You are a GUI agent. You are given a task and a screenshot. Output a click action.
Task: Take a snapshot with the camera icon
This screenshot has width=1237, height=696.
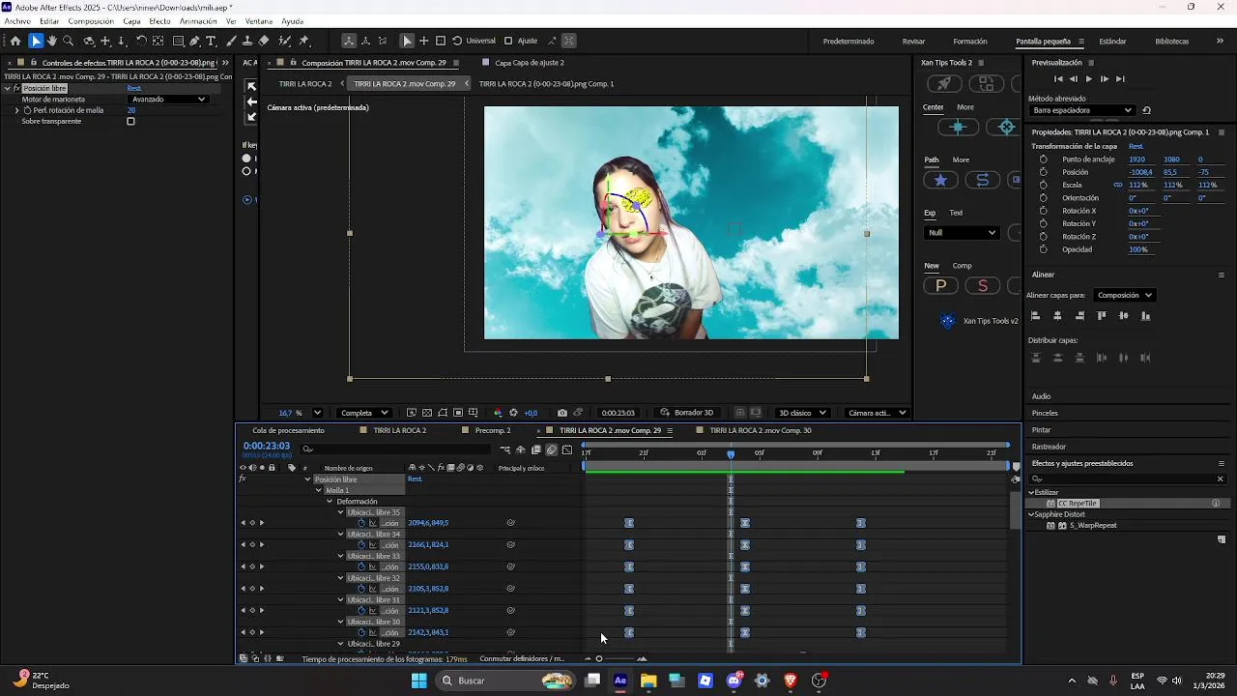tap(562, 413)
